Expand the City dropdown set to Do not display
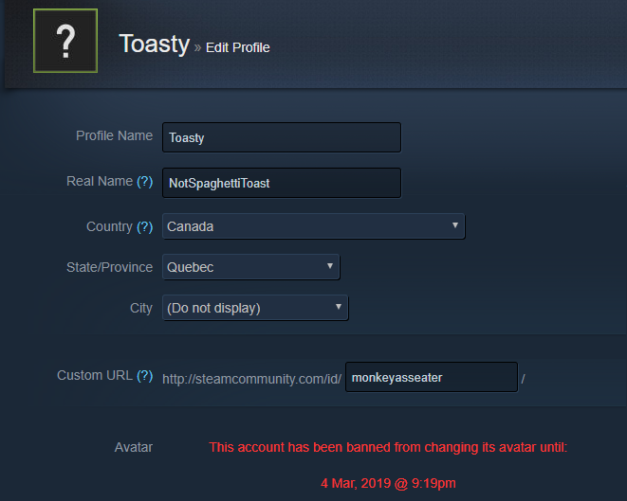The height and width of the screenshot is (501, 627). pyautogui.click(x=255, y=308)
